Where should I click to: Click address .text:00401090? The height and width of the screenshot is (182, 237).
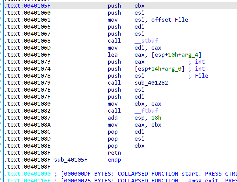[27, 174]
